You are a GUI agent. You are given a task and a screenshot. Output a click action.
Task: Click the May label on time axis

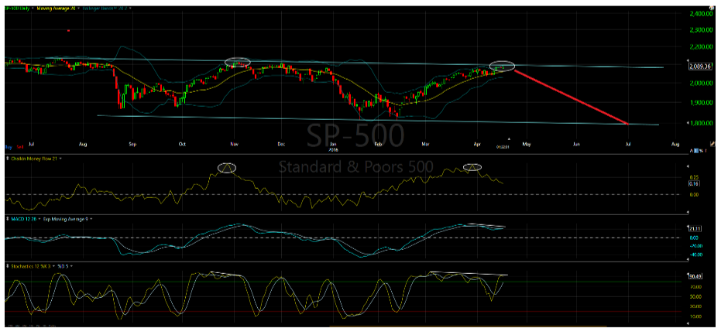526,145
